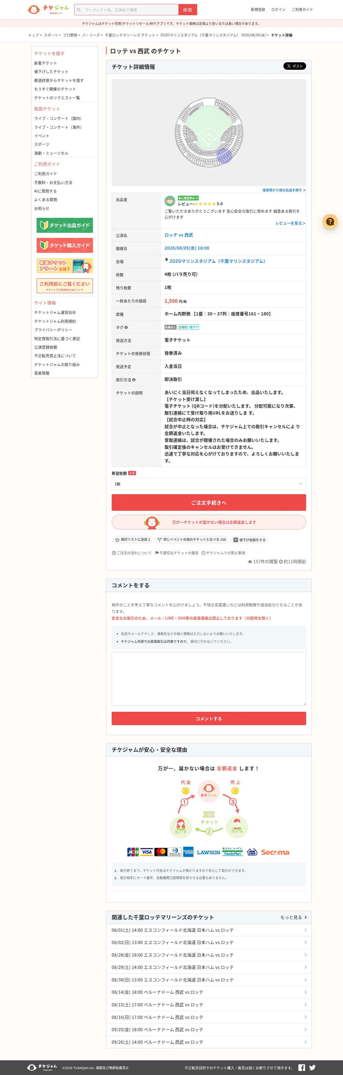
Task: Click chevron on the 08/14(金) 18:00 row
Action: click(x=305, y=992)
